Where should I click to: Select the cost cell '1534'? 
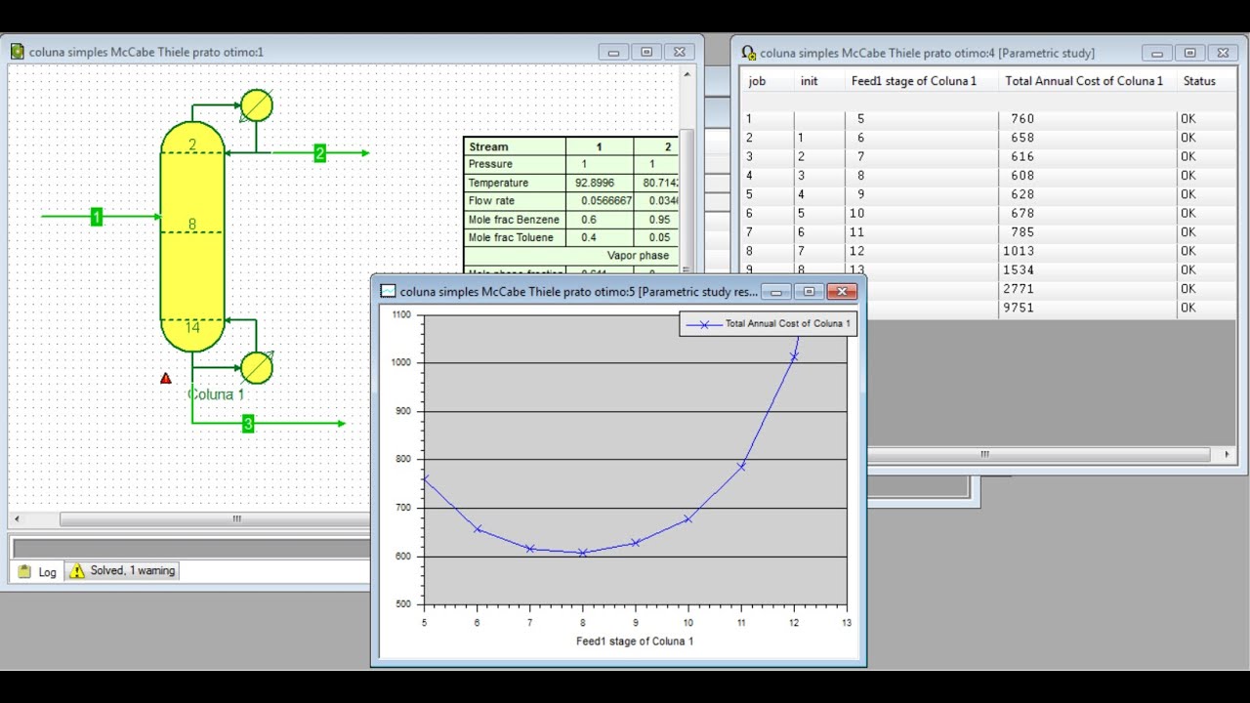coord(1019,270)
